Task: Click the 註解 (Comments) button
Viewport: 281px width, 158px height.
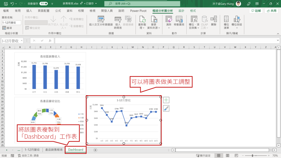Action: coord(256,11)
